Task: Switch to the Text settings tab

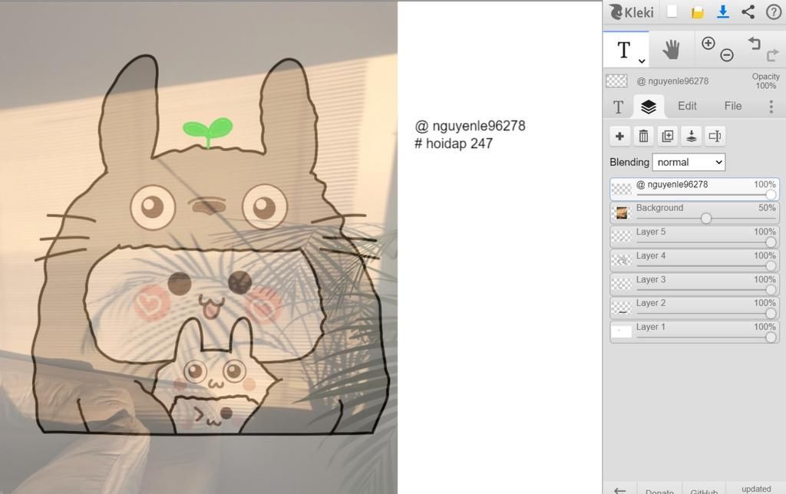Action: (x=619, y=106)
